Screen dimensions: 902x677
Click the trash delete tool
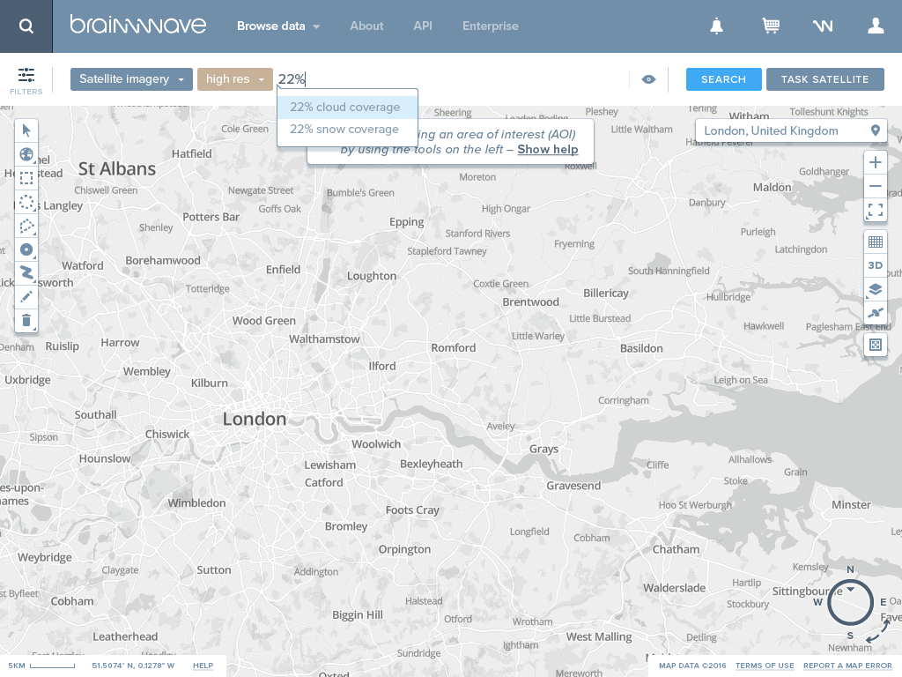pos(26,320)
